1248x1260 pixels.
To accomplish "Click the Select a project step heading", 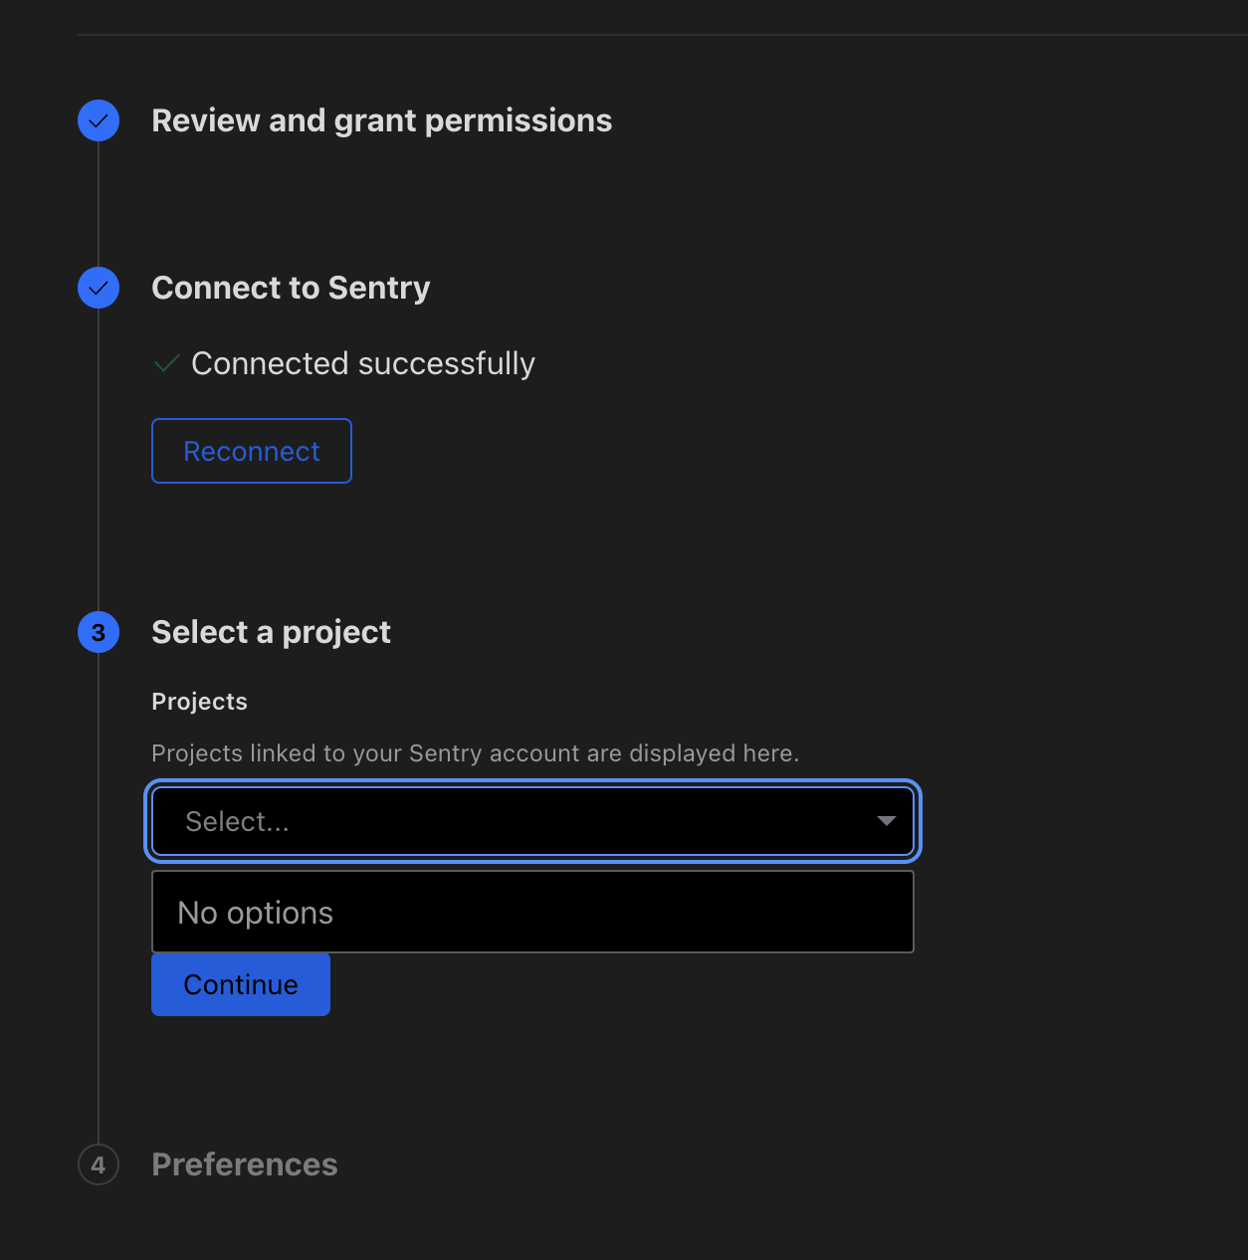I will [271, 632].
